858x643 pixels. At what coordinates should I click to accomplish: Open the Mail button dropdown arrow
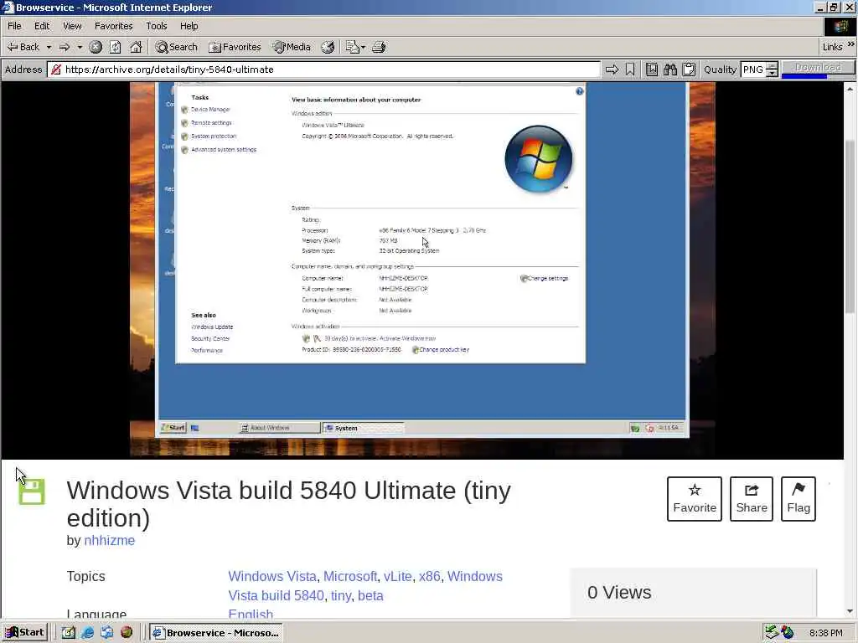pos(364,47)
